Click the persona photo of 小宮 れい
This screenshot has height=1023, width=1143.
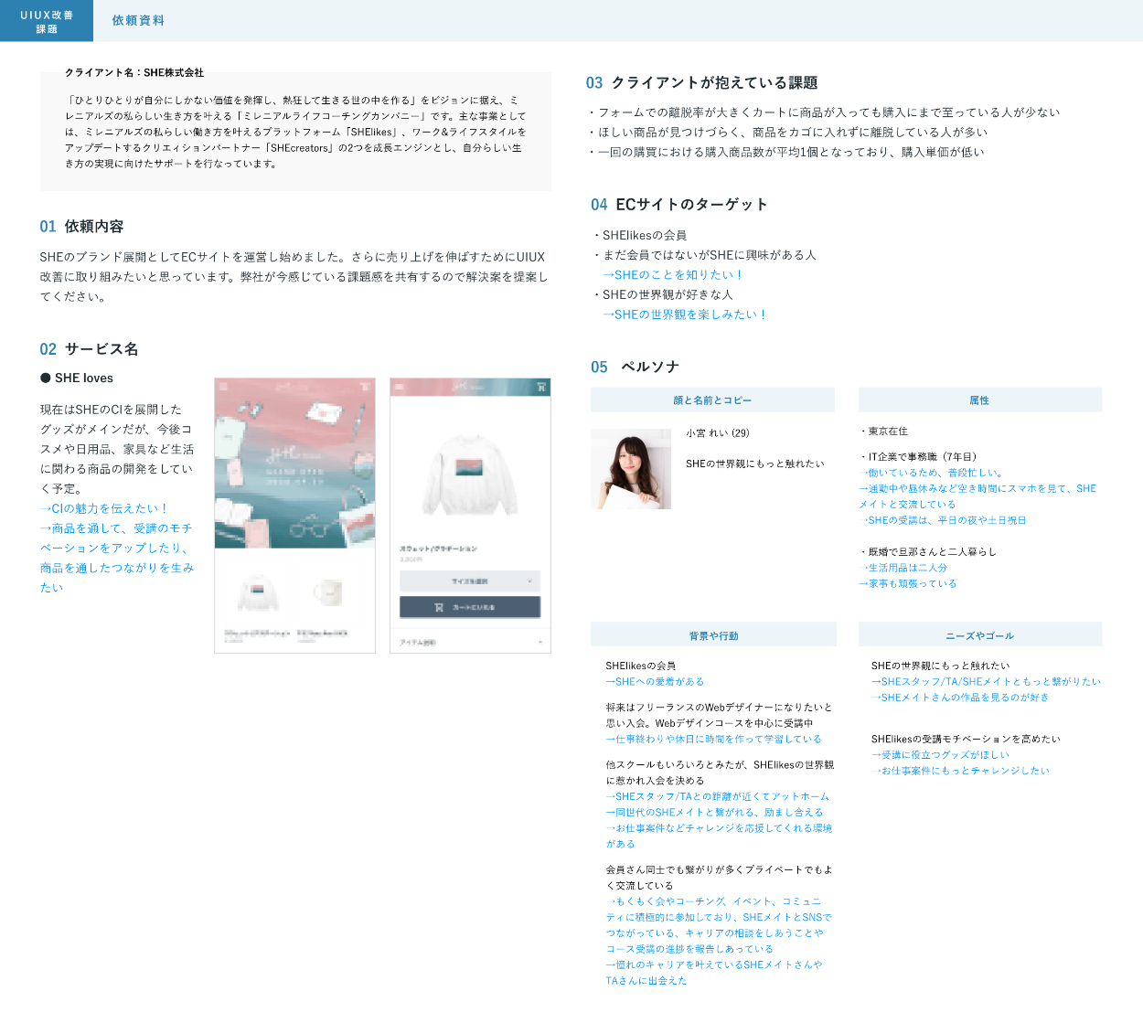pyautogui.click(x=631, y=469)
